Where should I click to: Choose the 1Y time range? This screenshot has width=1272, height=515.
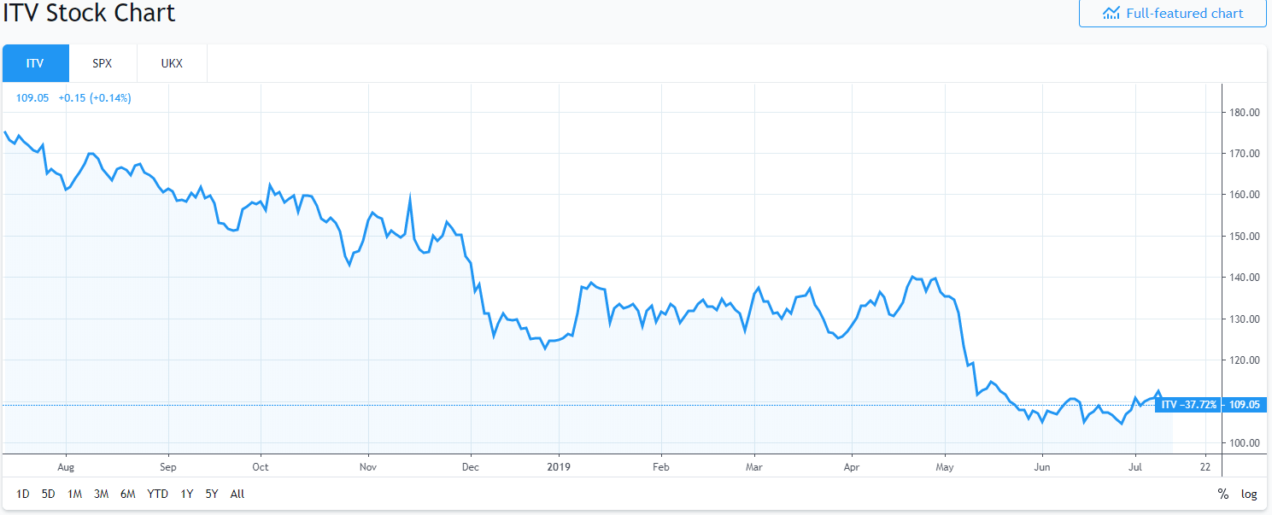click(x=187, y=494)
